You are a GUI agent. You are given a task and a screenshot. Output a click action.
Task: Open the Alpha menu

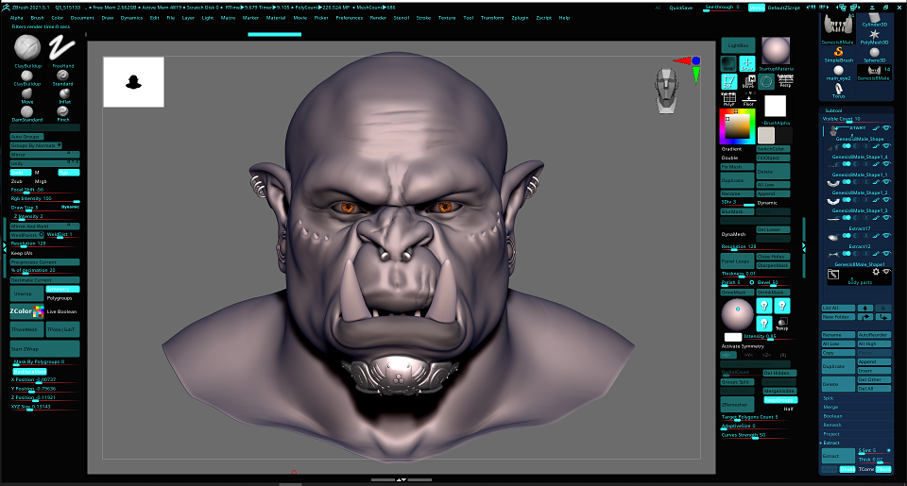point(17,18)
